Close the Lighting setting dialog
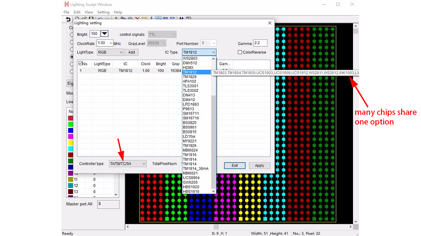The width and height of the screenshot is (421, 236). [x=270, y=23]
